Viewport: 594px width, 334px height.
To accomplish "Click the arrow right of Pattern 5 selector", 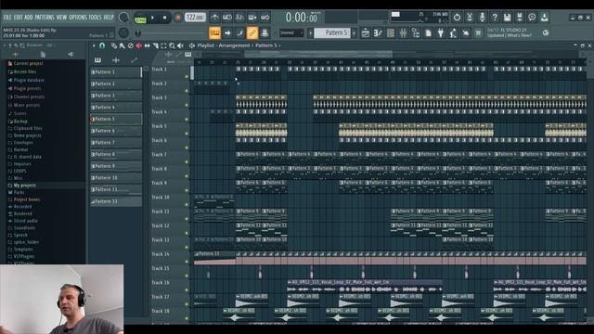I will coord(355,33).
